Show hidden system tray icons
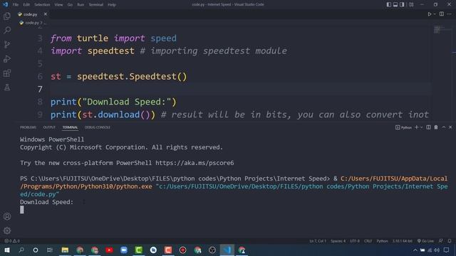The height and width of the screenshot is (256, 456). coord(415,250)
